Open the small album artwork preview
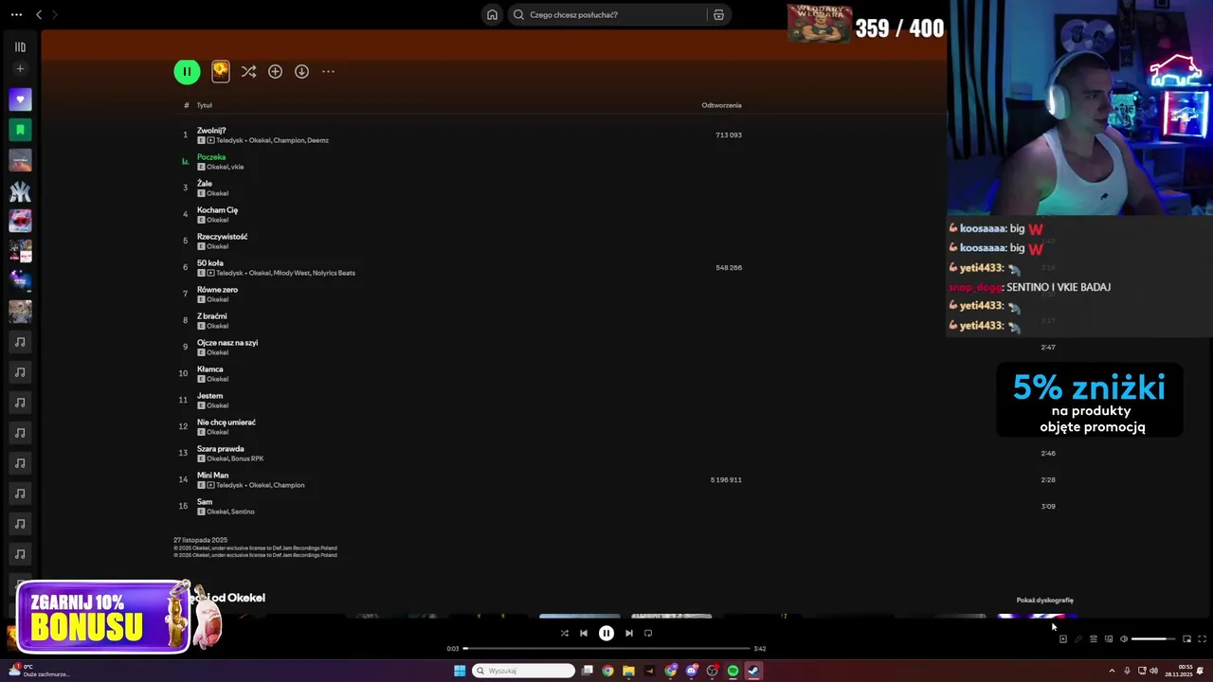The image size is (1213, 682). tap(220, 71)
